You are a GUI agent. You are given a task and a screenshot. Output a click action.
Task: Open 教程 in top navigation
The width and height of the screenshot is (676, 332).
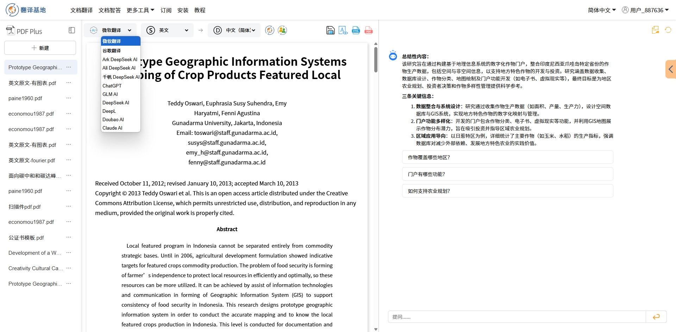click(200, 10)
